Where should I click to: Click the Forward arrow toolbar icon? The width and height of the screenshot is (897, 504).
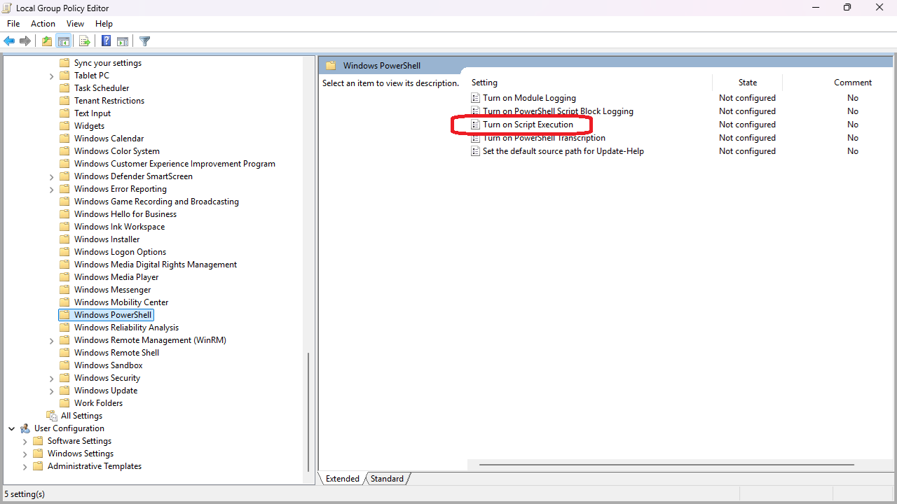click(25, 41)
